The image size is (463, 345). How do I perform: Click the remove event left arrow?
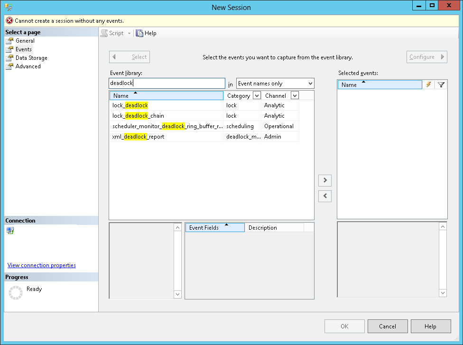pyautogui.click(x=325, y=196)
